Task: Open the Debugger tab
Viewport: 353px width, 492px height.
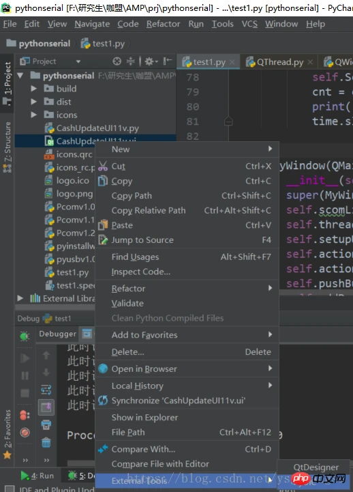Action: (58, 334)
